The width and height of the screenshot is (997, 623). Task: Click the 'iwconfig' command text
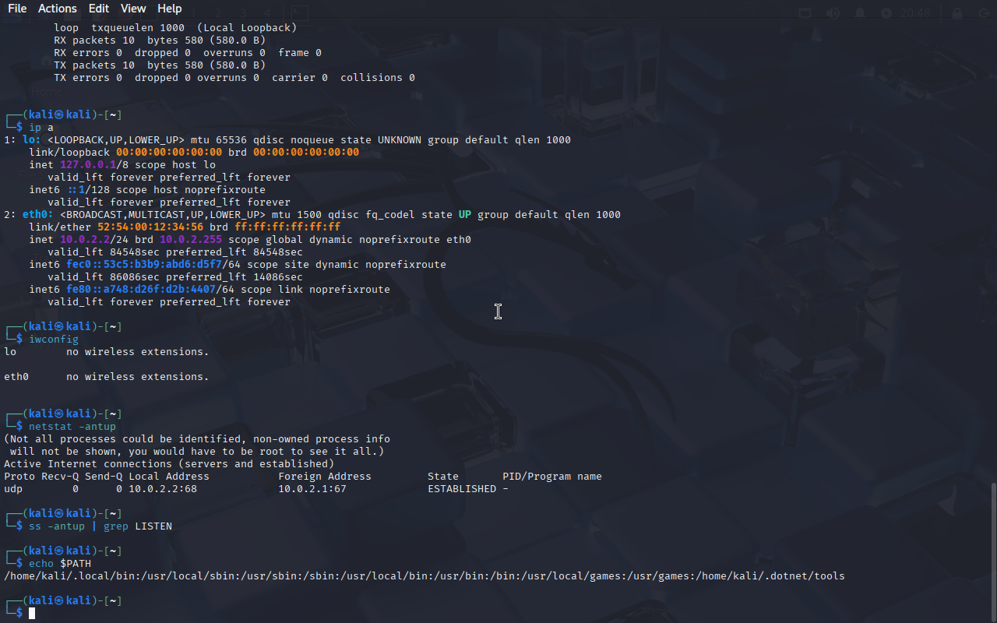tap(54, 340)
